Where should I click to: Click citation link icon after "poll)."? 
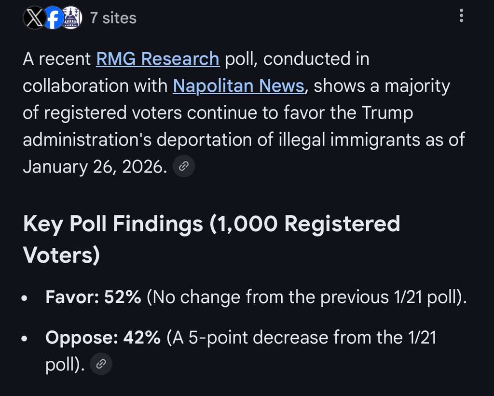click(101, 364)
